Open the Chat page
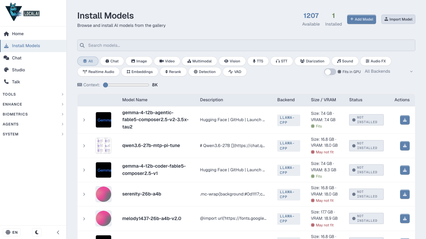The width and height of the screenshot is (426, 239). click(x=33, y=58)
